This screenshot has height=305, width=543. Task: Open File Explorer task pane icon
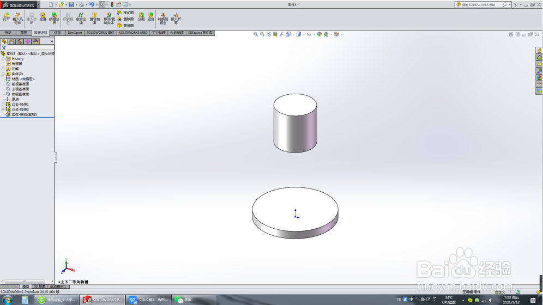pyautogui.click(x=539, y=64)
